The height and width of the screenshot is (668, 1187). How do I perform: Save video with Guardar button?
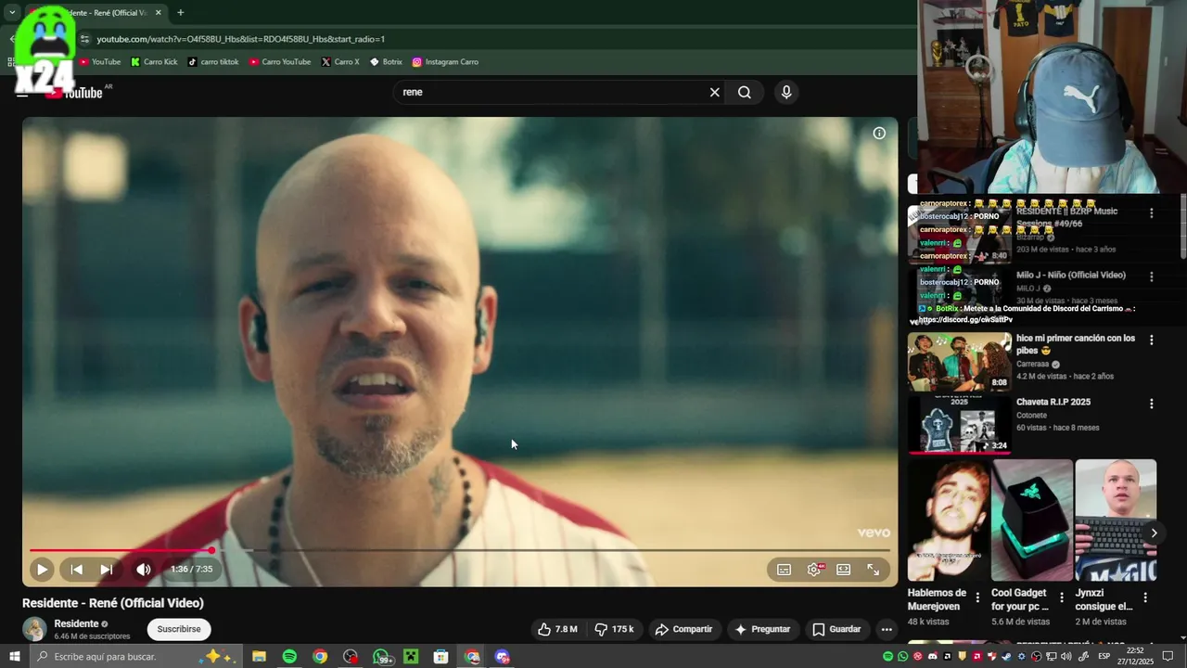pyautogui.click(x=837, y=629)
